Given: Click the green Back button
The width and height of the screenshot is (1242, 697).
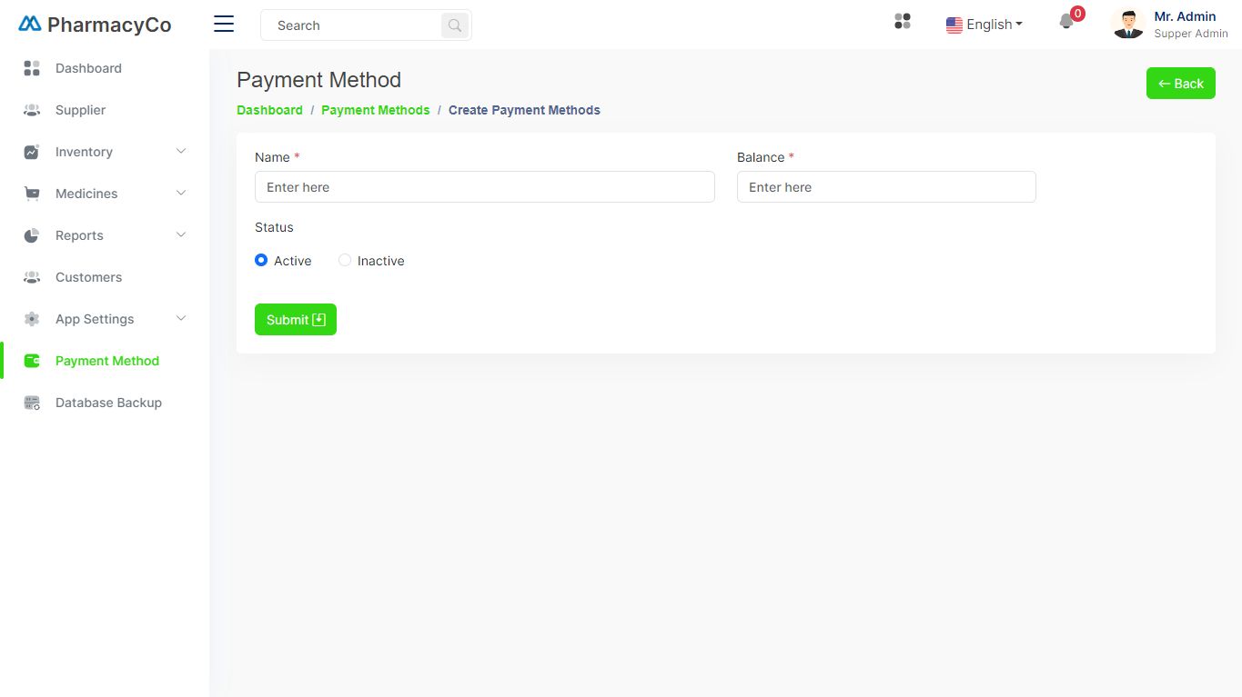Looking at the screenshot, I should pyautogui.click(x=1181, y=84).
